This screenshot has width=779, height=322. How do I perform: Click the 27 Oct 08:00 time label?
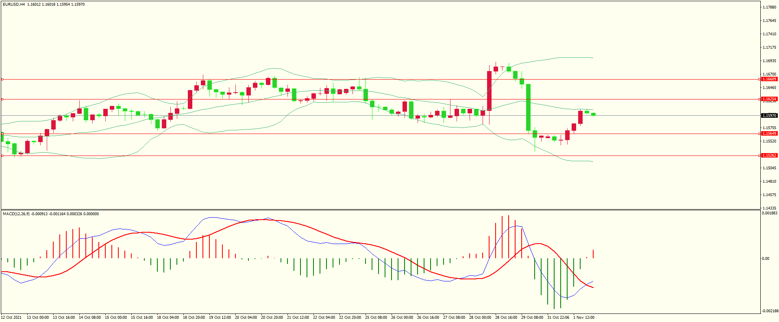click(x=454, y=318)
